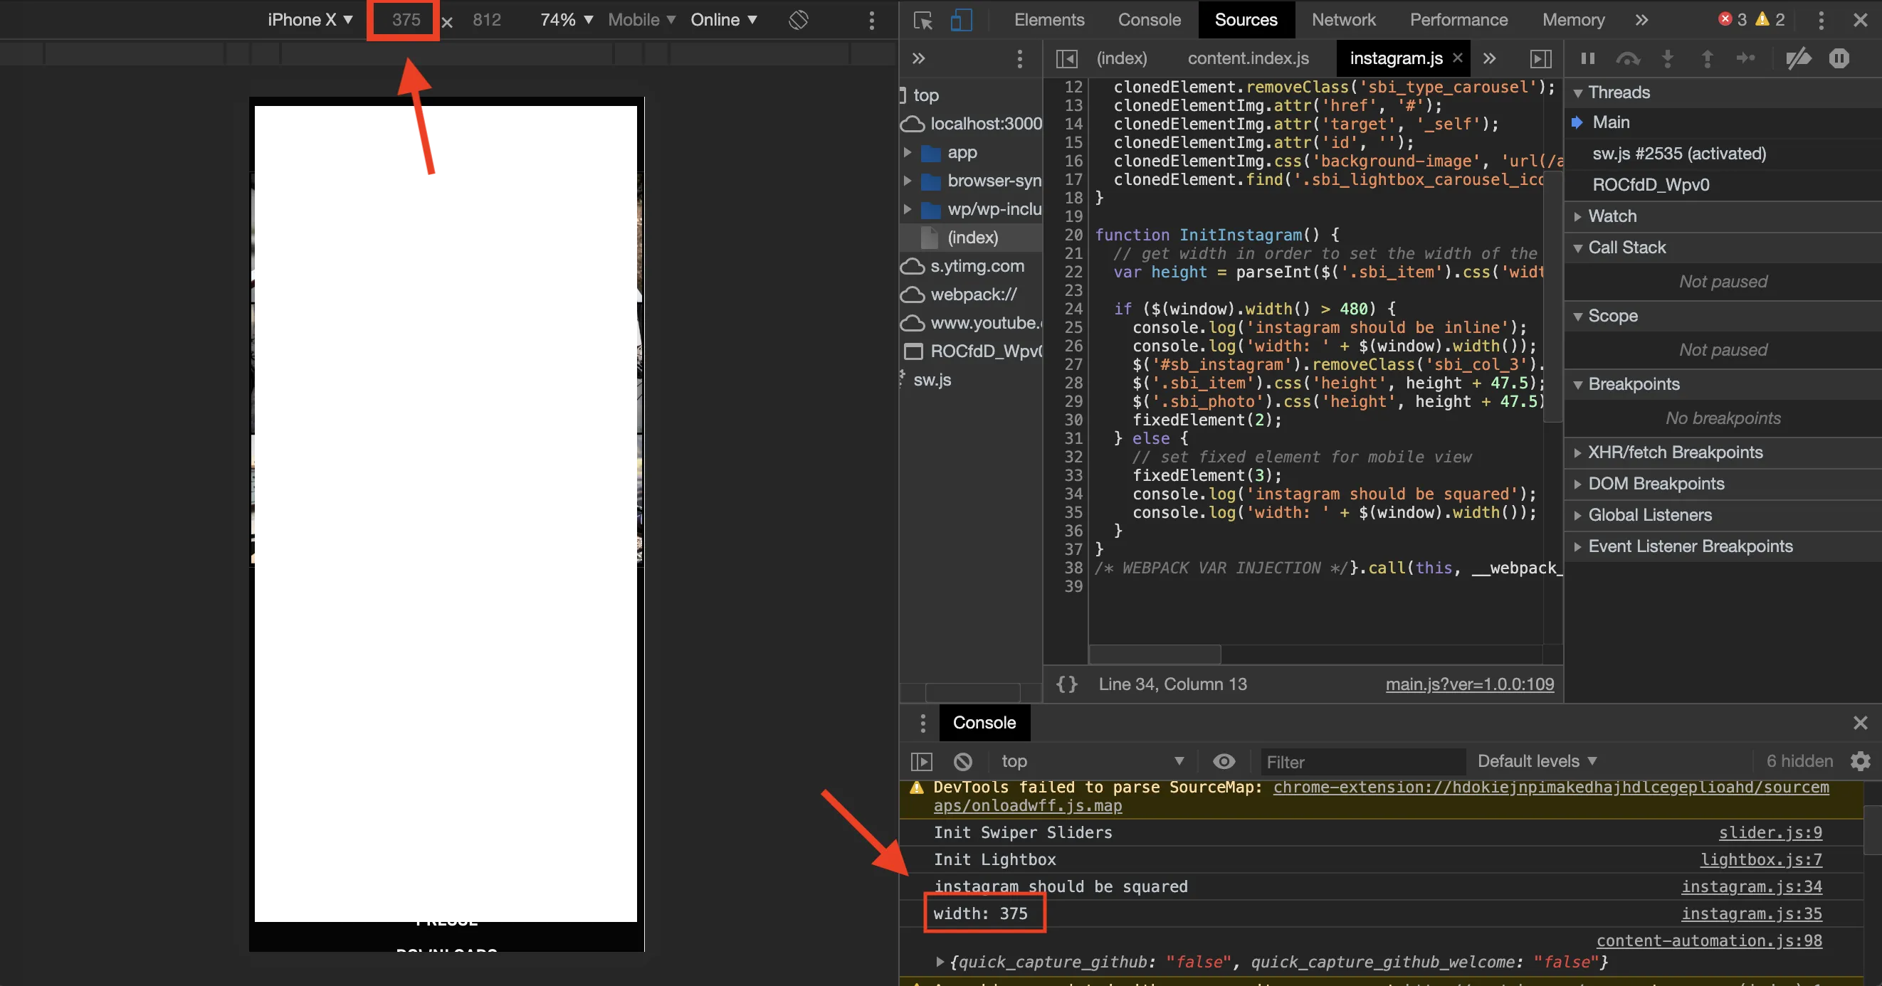Screen dimensions: 1882x986
Task: Toggle the device toolbar icon
Action: pyautogui.click(x=961, y=21)
